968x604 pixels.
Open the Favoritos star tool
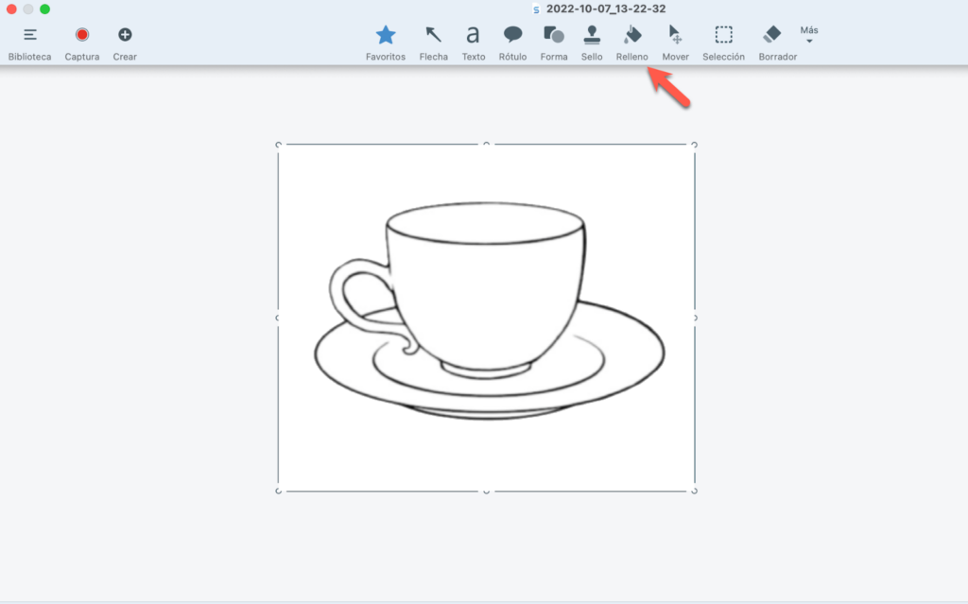386,35
